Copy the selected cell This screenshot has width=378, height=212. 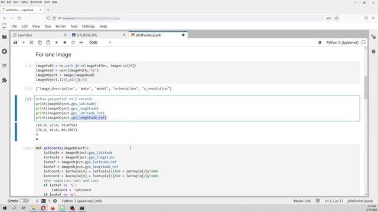point(40,42)
